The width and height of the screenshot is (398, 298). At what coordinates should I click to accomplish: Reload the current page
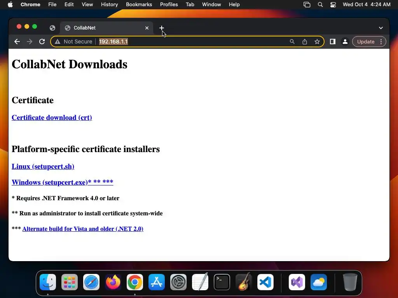click(x=42, y=42)
